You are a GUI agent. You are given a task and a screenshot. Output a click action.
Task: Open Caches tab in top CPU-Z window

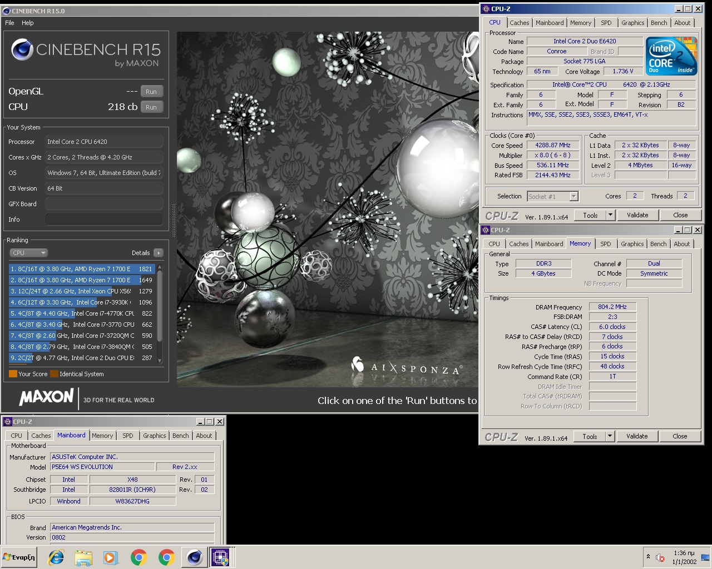click(520, 23)
